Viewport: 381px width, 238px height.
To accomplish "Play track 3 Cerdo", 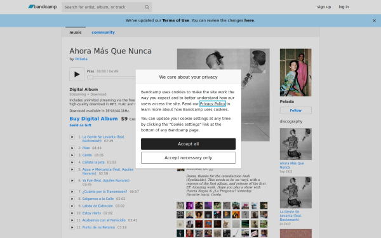I will coord(72,155).
